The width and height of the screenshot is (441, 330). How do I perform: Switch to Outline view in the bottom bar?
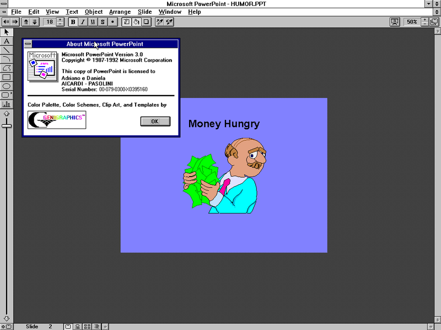97,327
